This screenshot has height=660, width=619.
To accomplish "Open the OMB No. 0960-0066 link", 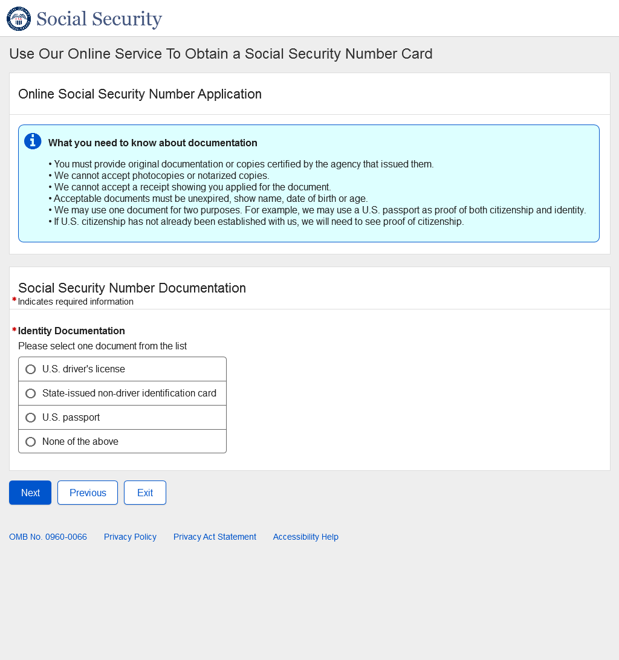I will (x=48, y=537).
